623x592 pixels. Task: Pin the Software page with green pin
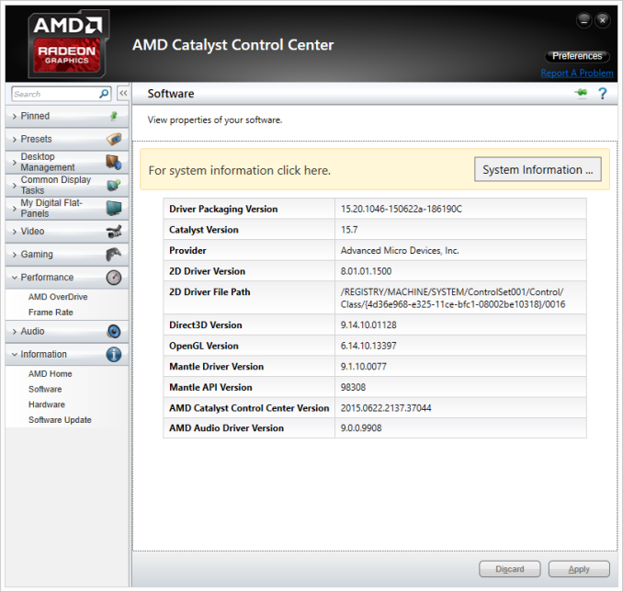(x=581, y=93)
